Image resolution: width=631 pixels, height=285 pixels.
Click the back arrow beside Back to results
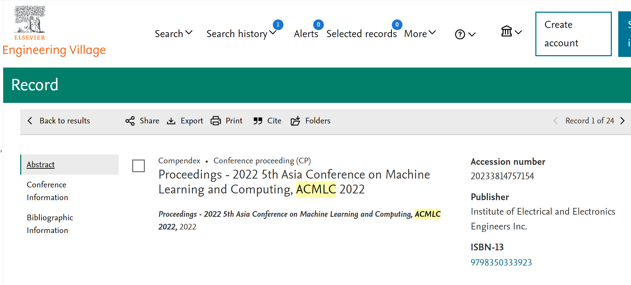click(30, 121)
